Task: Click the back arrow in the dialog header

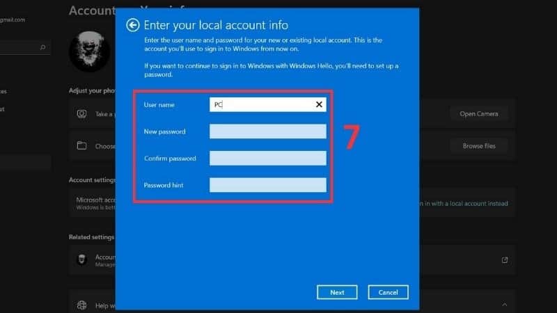Action: pos(133,25)
